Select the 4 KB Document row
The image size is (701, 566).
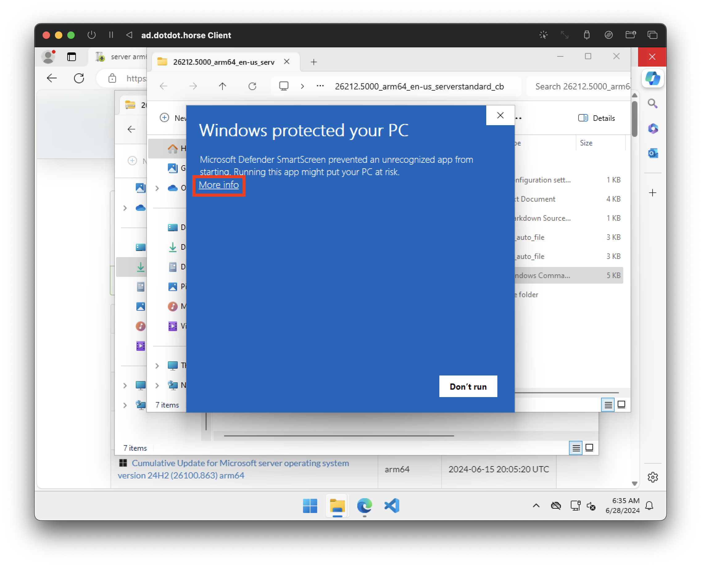click(569, 199)
